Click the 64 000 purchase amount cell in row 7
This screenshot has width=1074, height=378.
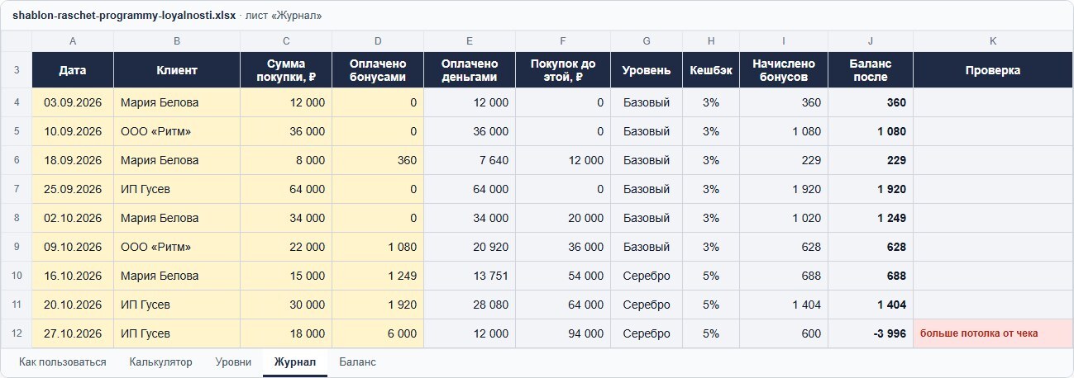point(286,189)
